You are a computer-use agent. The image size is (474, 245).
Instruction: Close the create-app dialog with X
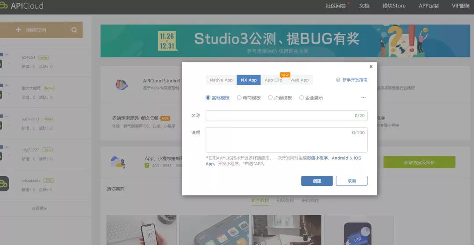point(371,66)
